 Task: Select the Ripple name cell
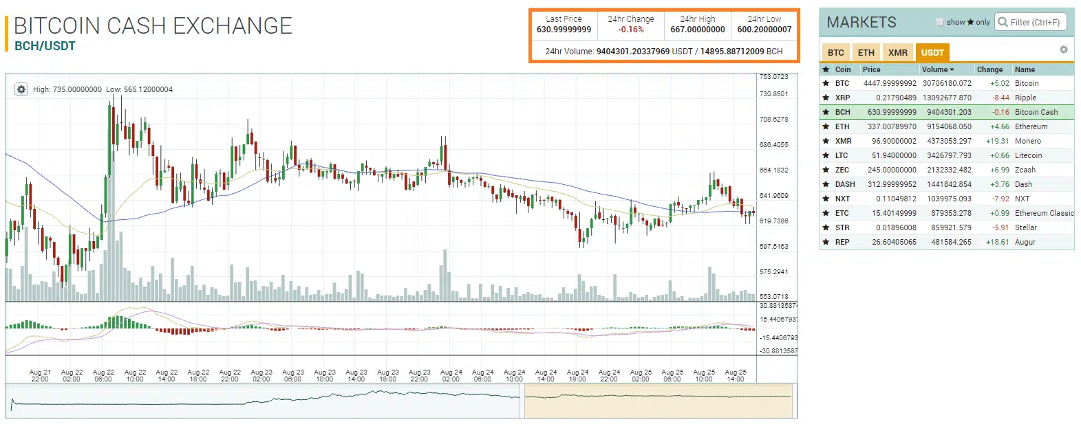(x=1025, y=98)
